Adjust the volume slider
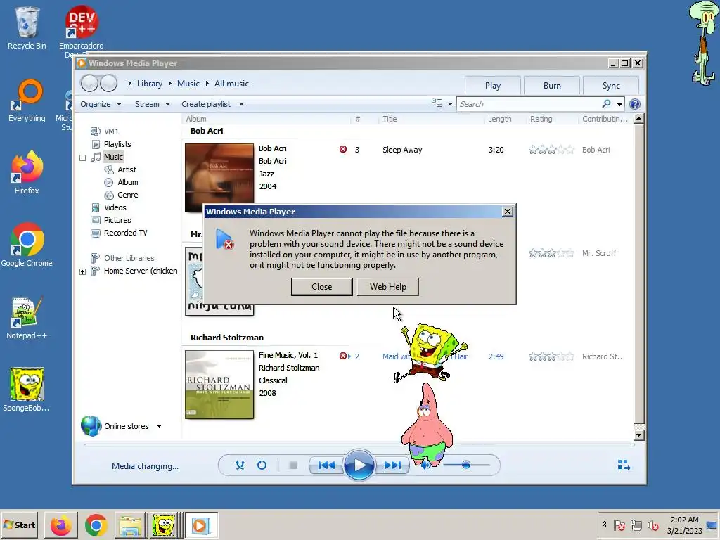This screenshot has height=540, width=720. 466,465
